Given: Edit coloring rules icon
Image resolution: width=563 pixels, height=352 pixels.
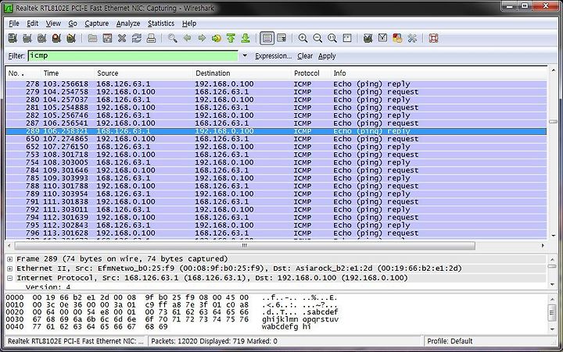Looking at the screenshot, I should 397,38.
